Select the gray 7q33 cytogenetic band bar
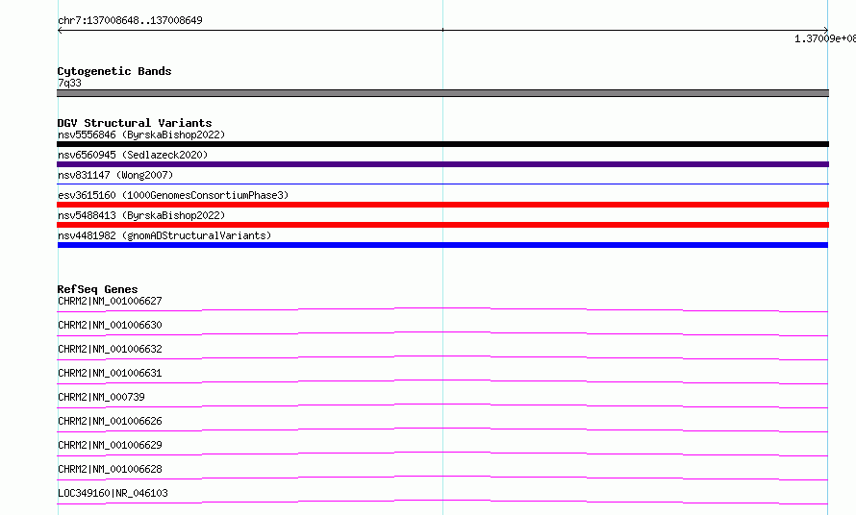Image resolution: width=856 pixels, height=515 pixels. point(442,93)
